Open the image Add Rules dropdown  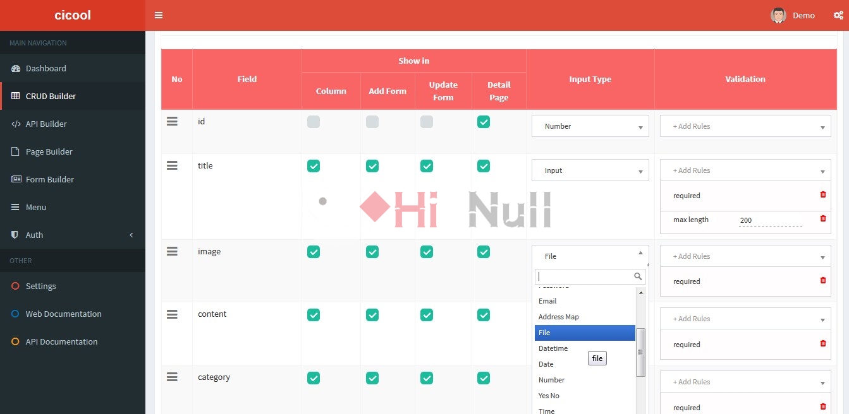point(745,256)
